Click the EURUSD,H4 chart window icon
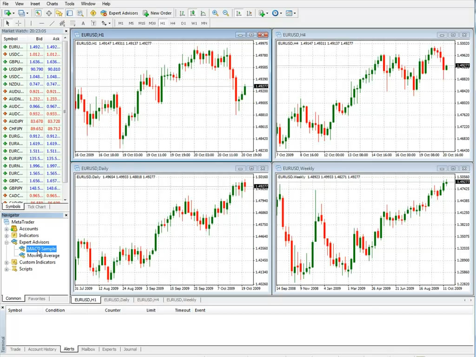The width and height of the screenshot is (476, 357). pos(278,34)
